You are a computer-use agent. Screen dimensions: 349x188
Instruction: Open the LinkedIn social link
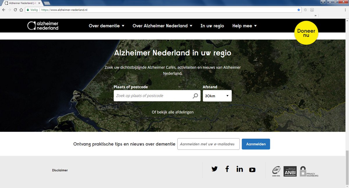tap(240, 169)
